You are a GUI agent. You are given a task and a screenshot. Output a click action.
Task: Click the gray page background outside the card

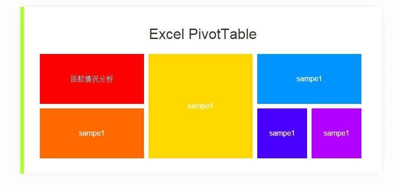click(x=390, y=102)
